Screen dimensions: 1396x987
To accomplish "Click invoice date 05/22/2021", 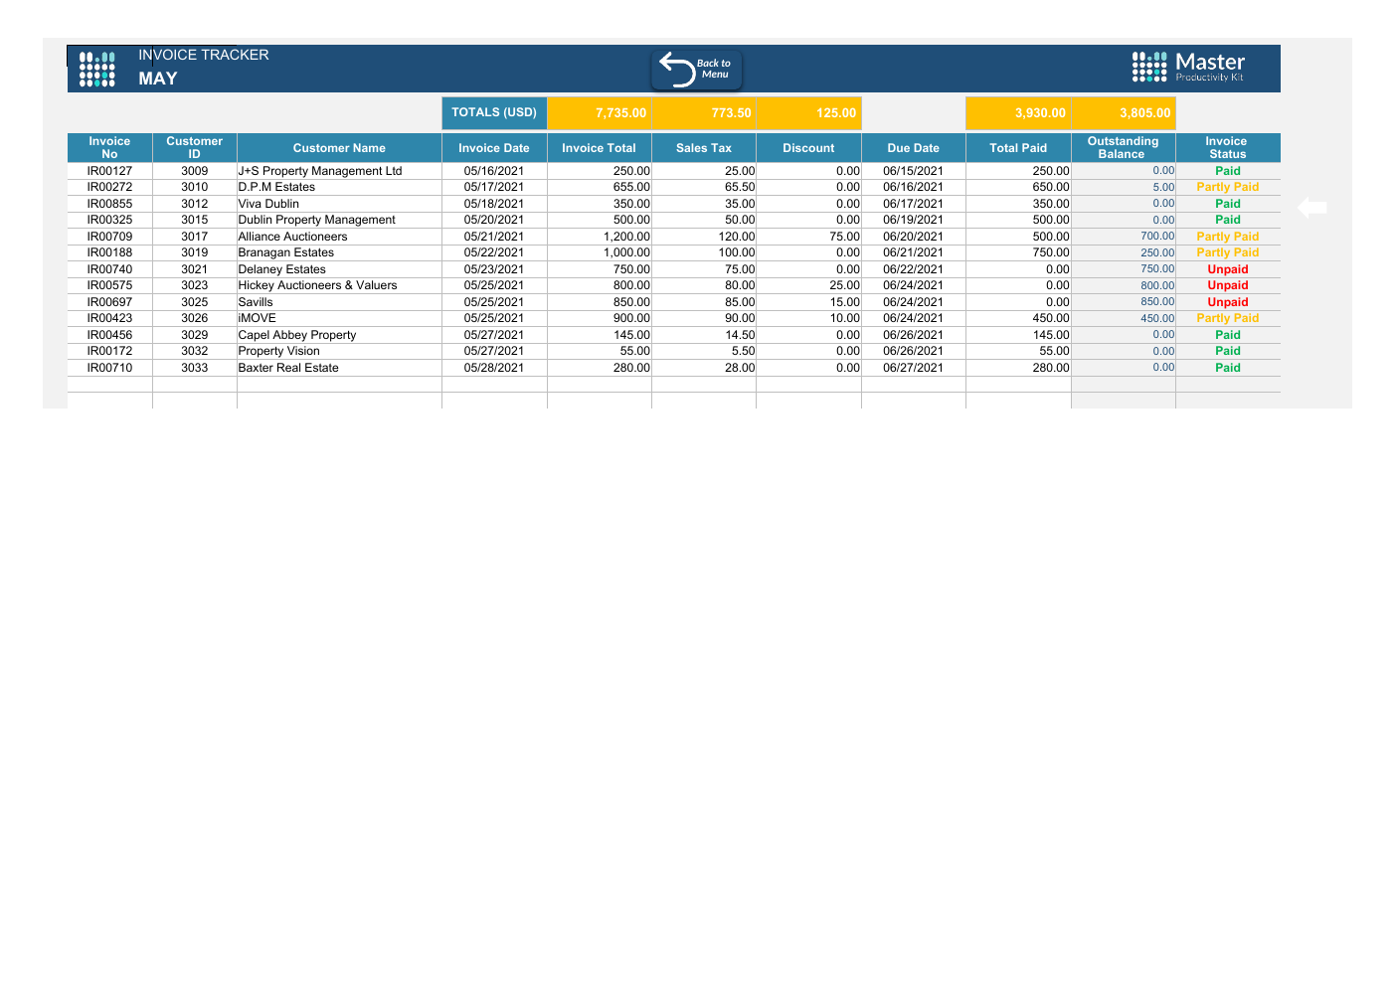I will click(494, 252).
